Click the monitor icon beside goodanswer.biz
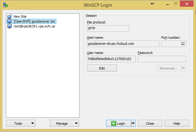196x132 pixels. point(9,21)
